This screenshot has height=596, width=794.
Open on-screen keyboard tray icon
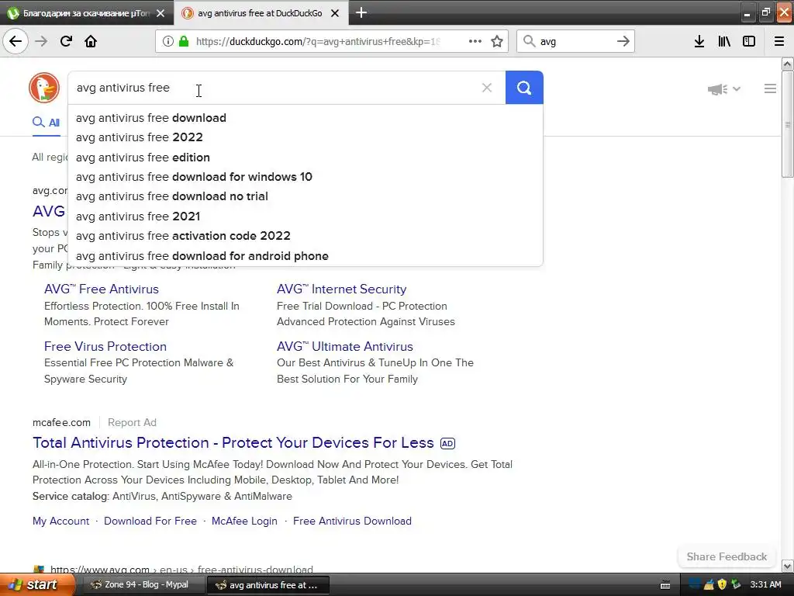[x=665, y=585]
